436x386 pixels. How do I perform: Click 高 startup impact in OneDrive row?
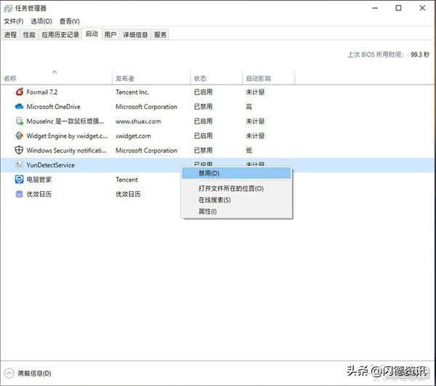[x=249, y=107]
